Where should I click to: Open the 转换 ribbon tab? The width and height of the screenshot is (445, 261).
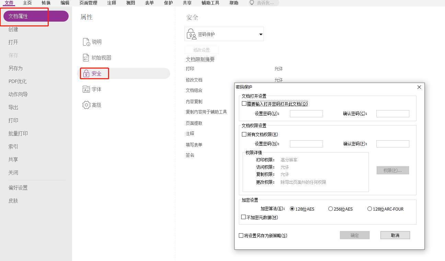tap(46, 3)
